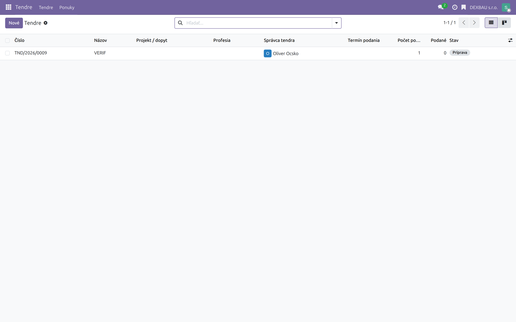Screen dimensions: 516x322
Task: Open the DEXBAU s.r.o. company switcher
Action: [483, 8]
